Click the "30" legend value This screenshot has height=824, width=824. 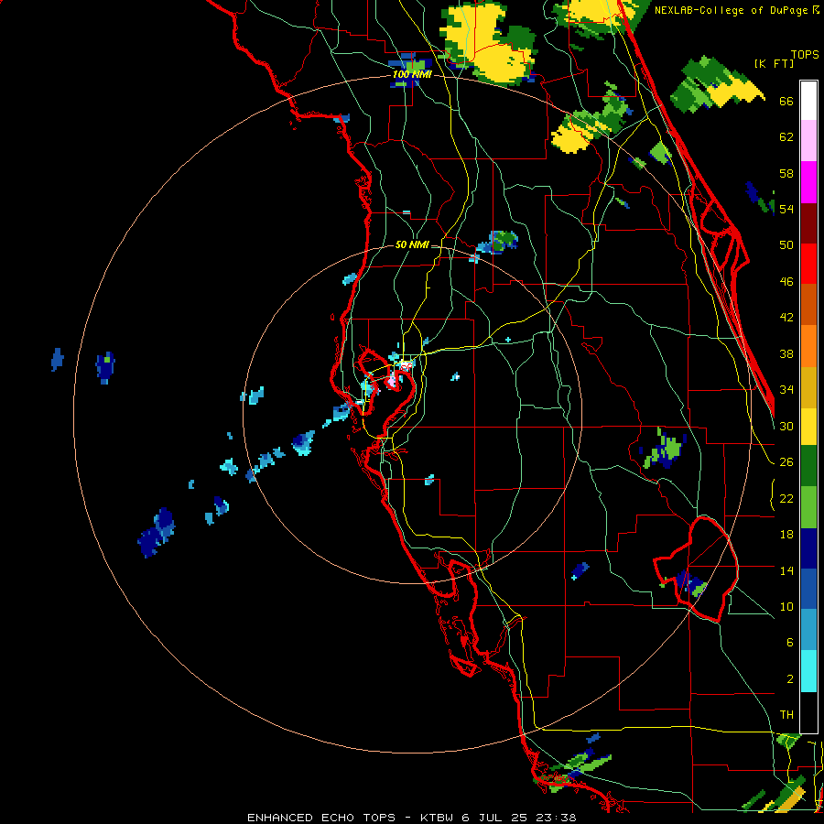pos(786,426)
